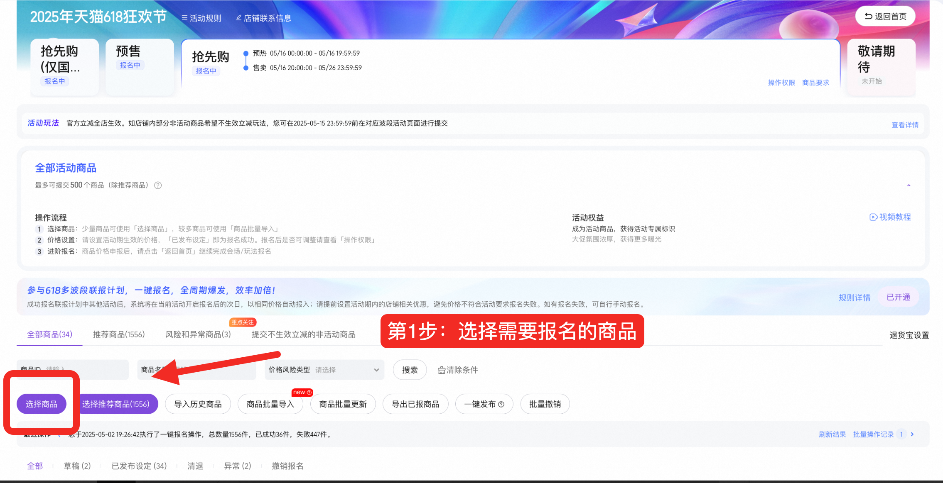Click 商品批量导入 button
The height and width of the screenshot is (483, 943).
coord(270,404)
